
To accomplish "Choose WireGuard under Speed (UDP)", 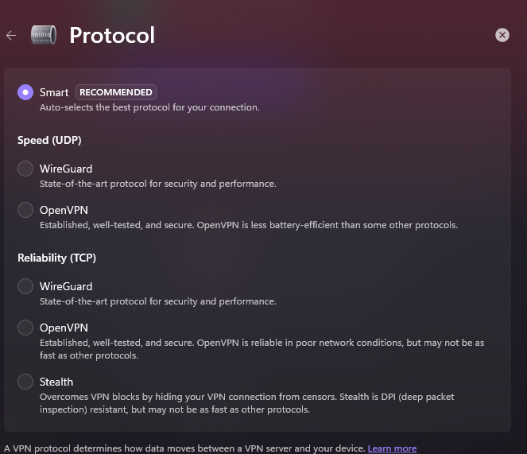I will tap(25, 169).
